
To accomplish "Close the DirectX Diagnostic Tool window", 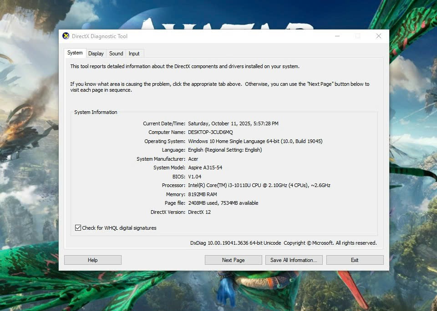I will 378,36.
